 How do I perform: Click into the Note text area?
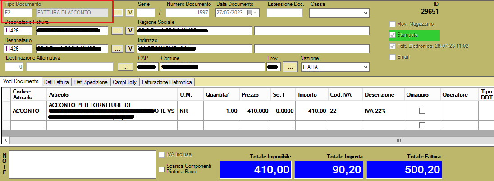(81, 165)
